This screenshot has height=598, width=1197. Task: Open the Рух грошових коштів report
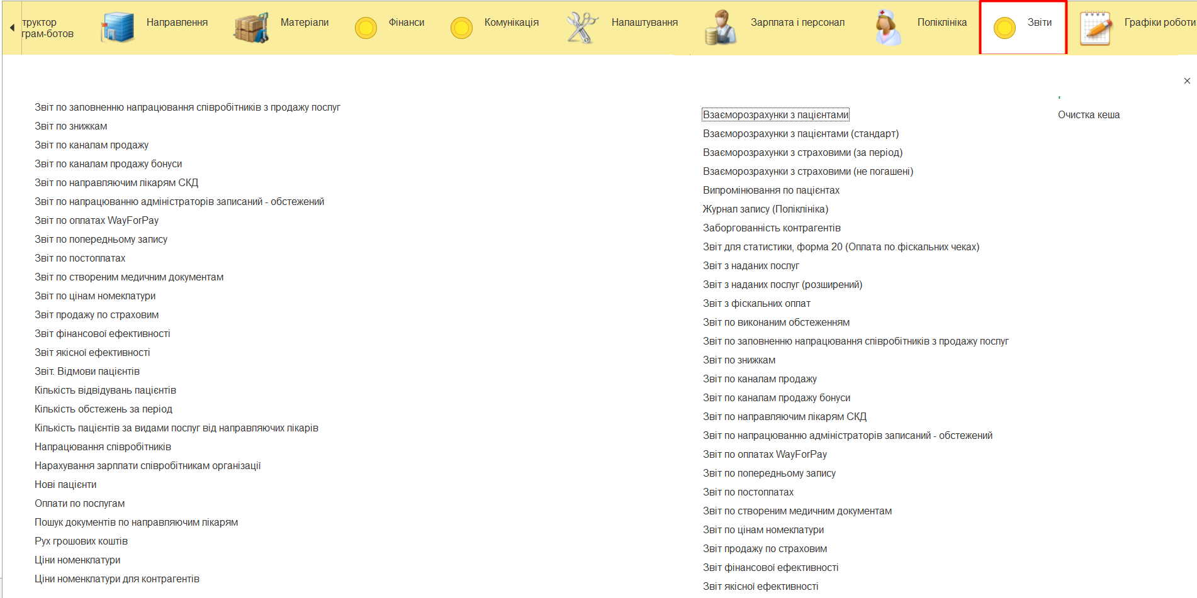[81, 541]
